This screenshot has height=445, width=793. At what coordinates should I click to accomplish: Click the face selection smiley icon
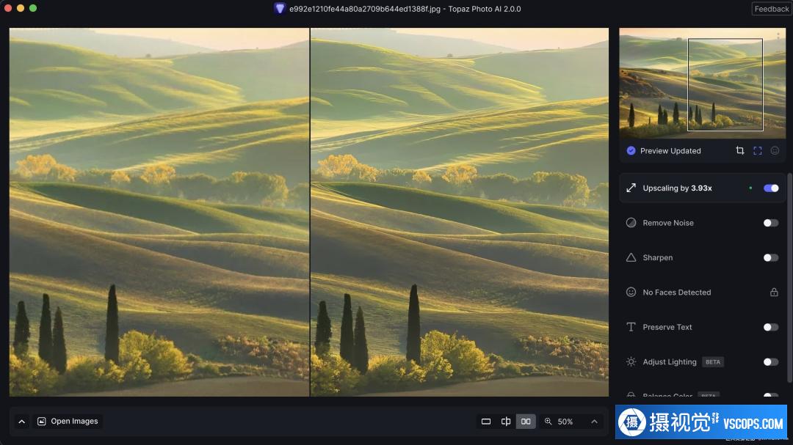775,150
